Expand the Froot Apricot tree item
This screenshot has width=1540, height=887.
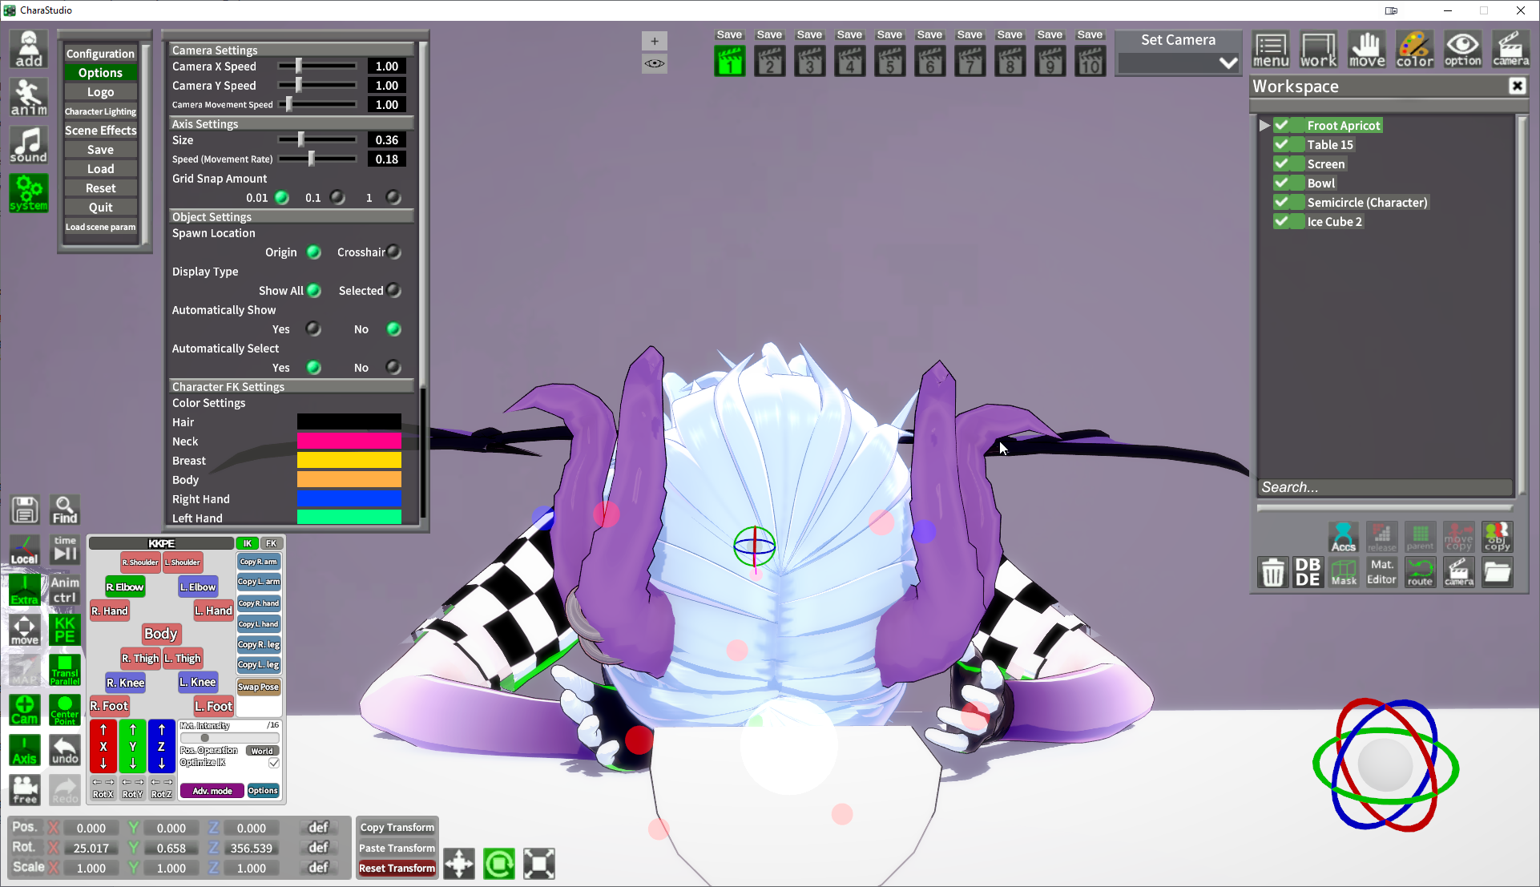pos(1264,125)
